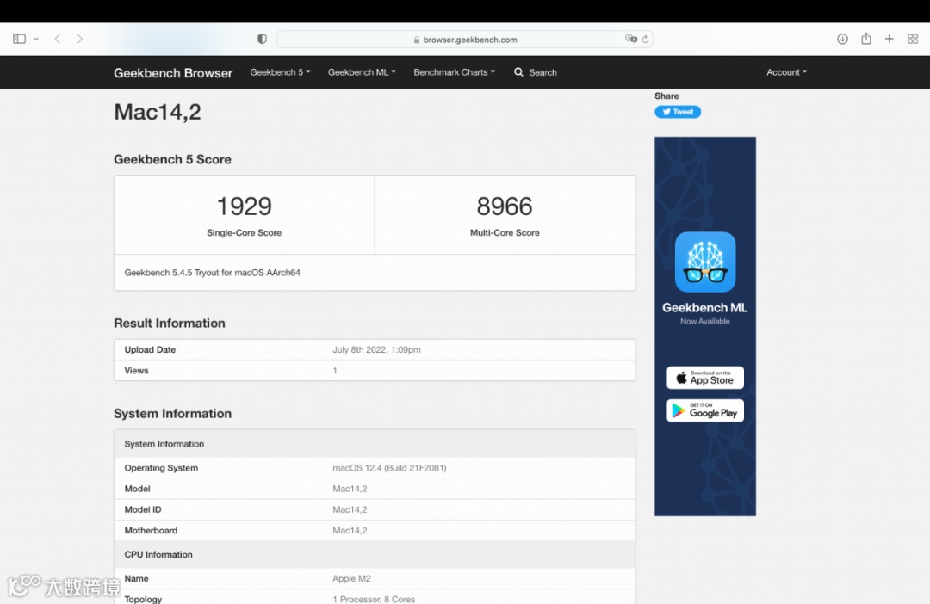Click the Search magnifier icon

coord(518,72)
